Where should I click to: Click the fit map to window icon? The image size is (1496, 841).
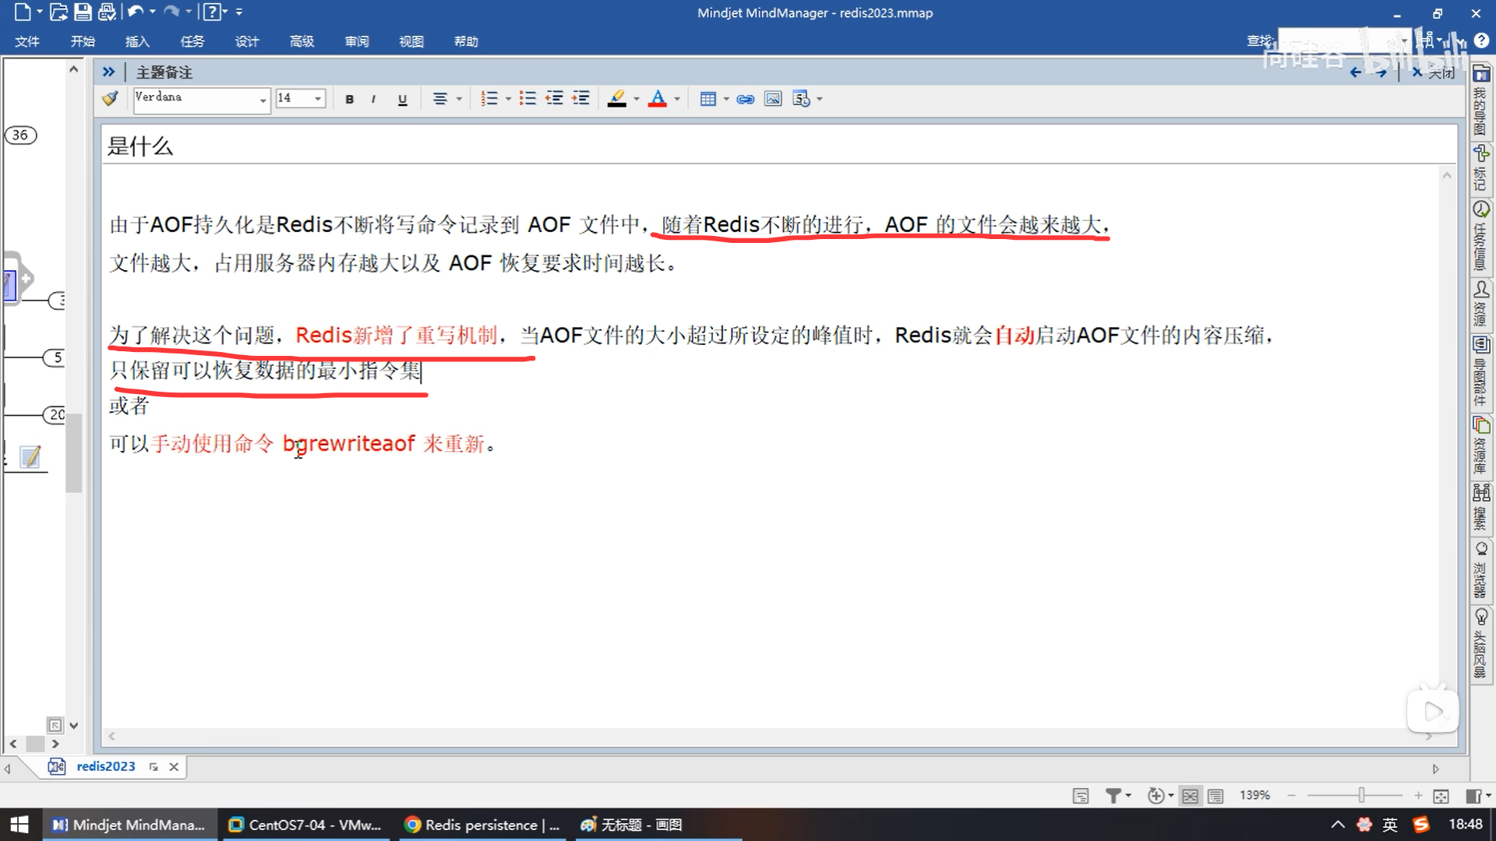[x=1441, y=796]
